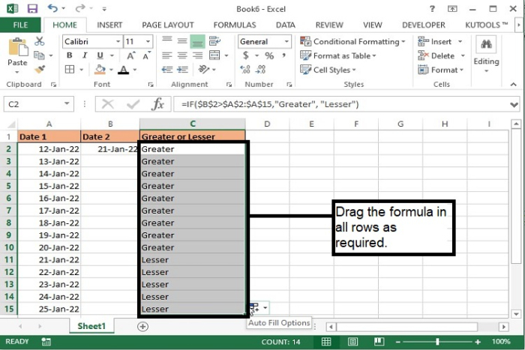Switch to INSERT tab

tap(109, 25)
